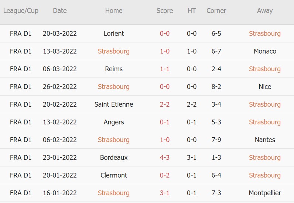Select the 16-01-2022 date cell
This screenshot has height=203, width=294.
tap(59, 193)
